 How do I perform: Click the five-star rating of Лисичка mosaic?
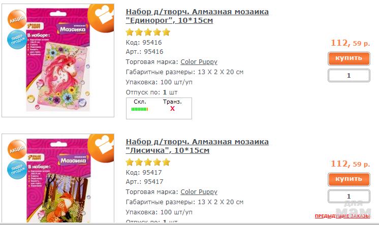point(148,162)
